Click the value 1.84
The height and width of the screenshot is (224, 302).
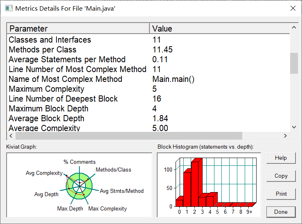(x=160, y=118)
